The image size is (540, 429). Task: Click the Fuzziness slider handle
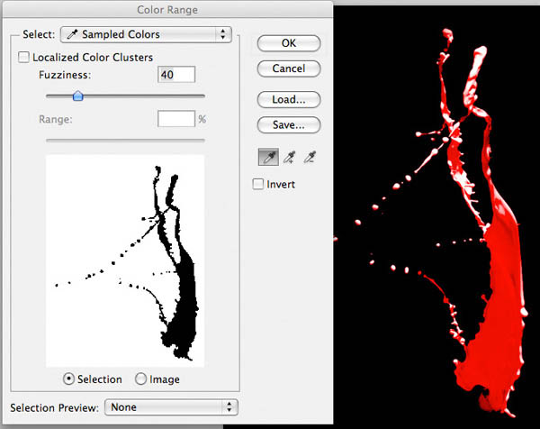(77, 96)
